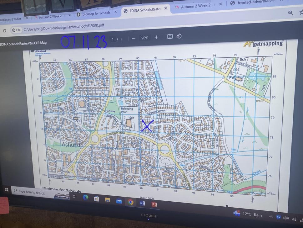The height and width of the screenshot is (228, 303).
Task: Select the EDINA SchoolsRaster tab
Action: click(142, 10)
